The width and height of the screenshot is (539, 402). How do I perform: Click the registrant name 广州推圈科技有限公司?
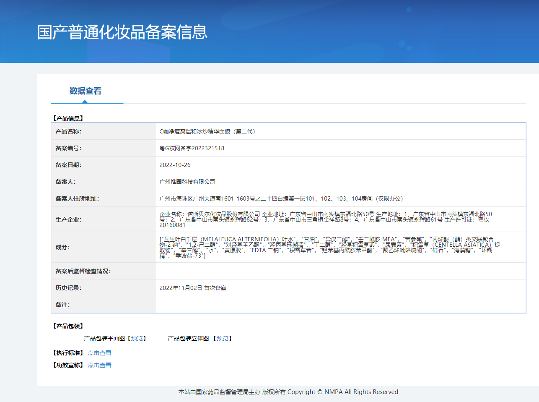click(187, 182)
